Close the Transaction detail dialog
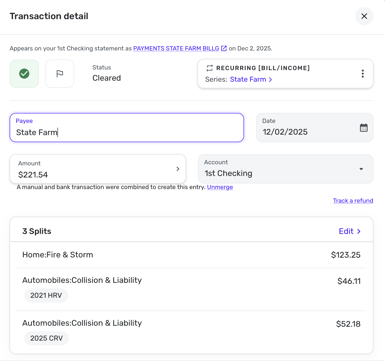385x361 pixels. click(364, 16)
